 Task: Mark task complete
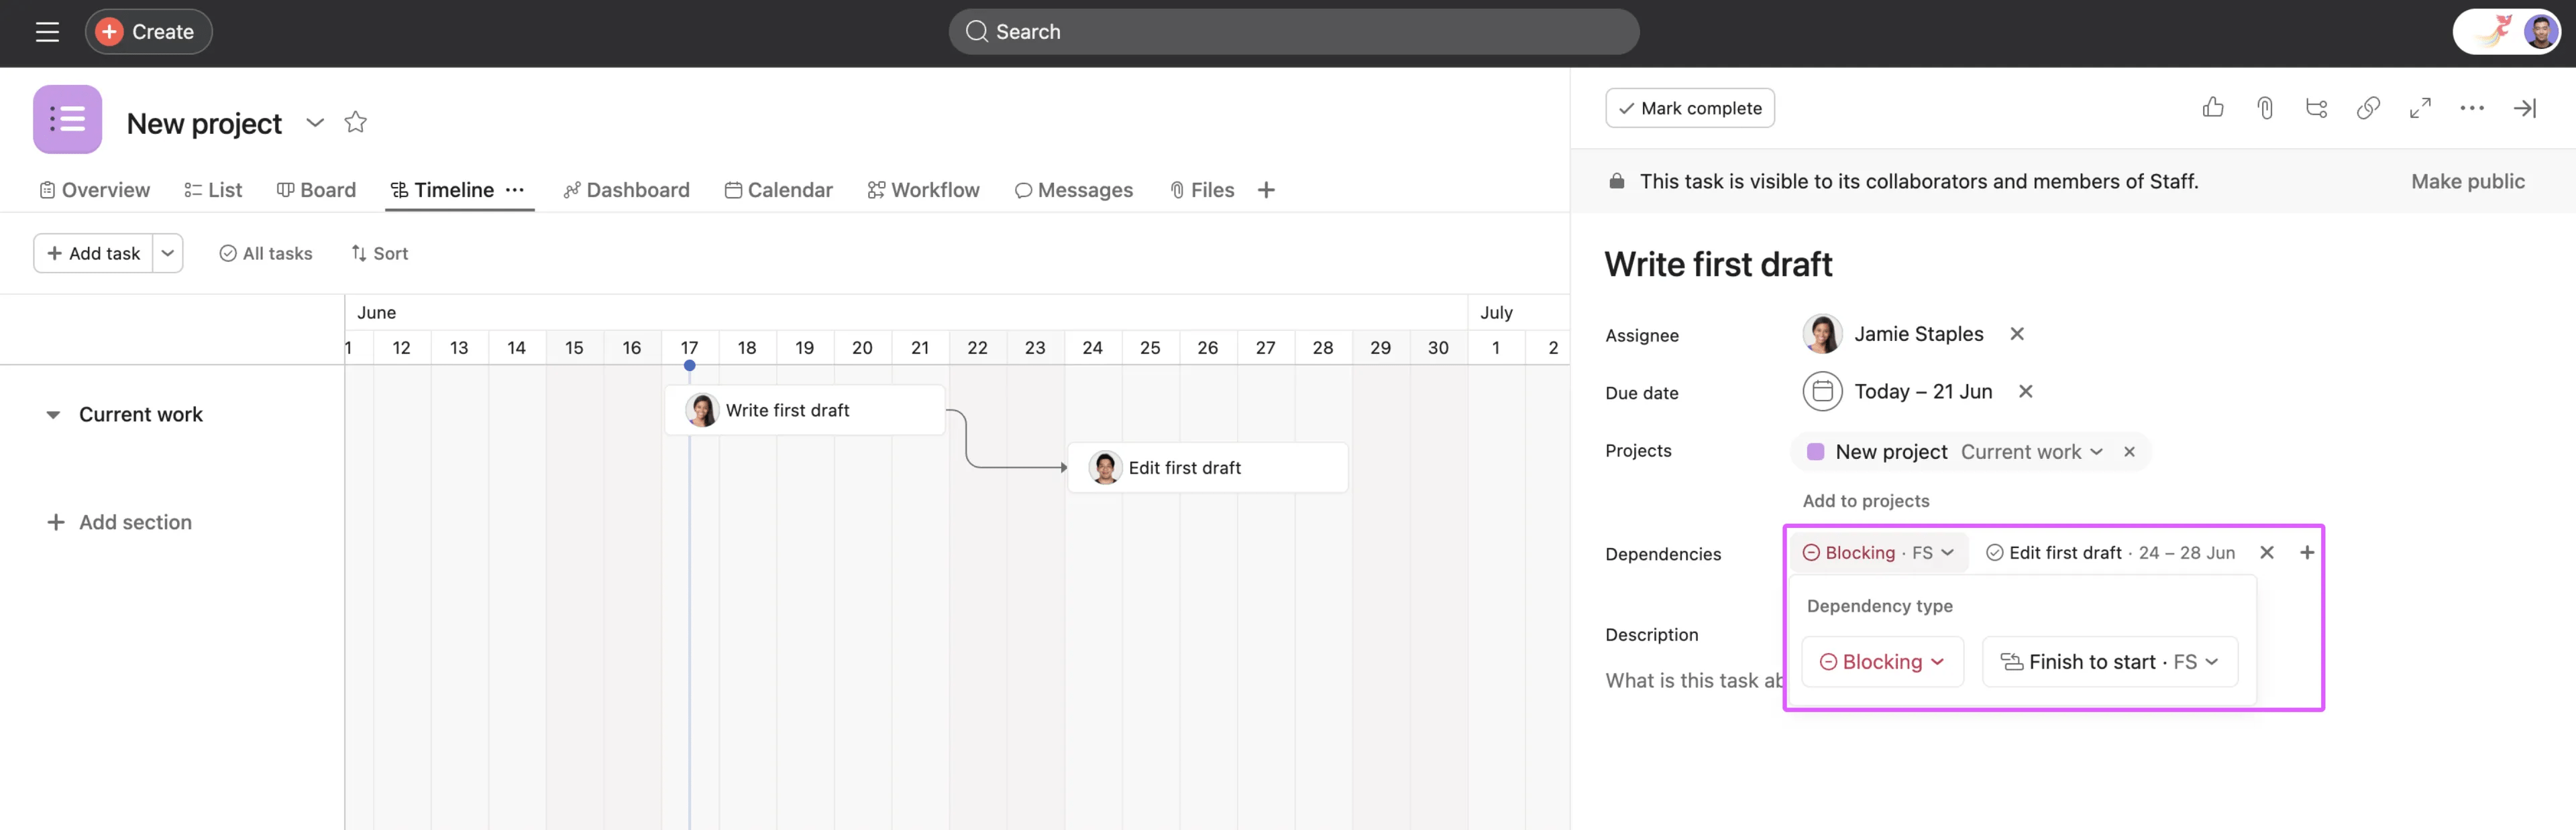tap(1689, 108)
